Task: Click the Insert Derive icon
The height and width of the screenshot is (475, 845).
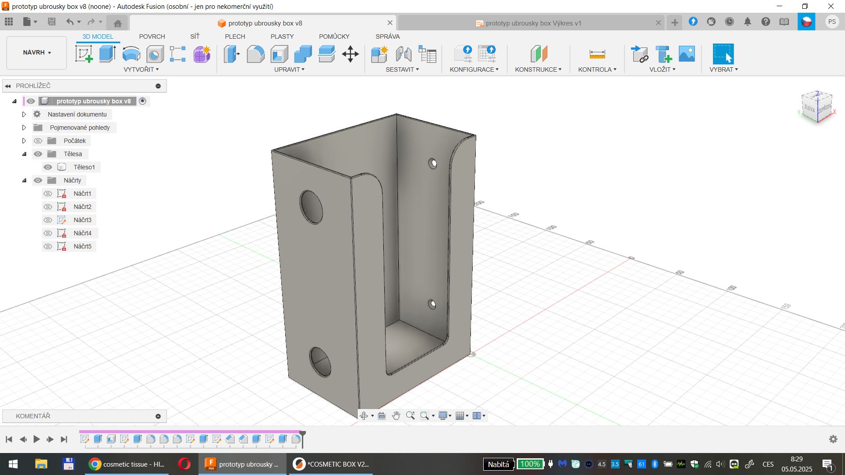Action: [x=639, y=54]
